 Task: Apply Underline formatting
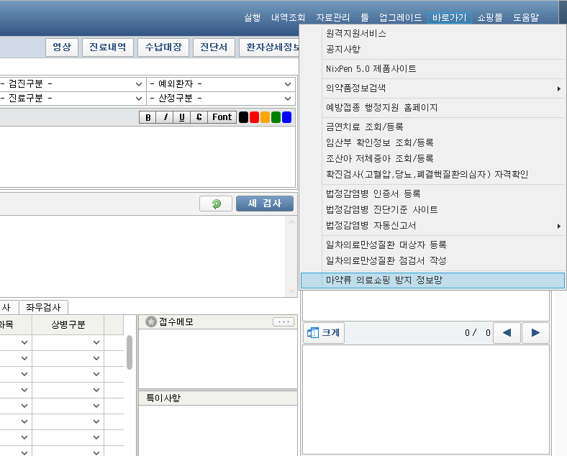pyautogui.click(x=182, y=117)
